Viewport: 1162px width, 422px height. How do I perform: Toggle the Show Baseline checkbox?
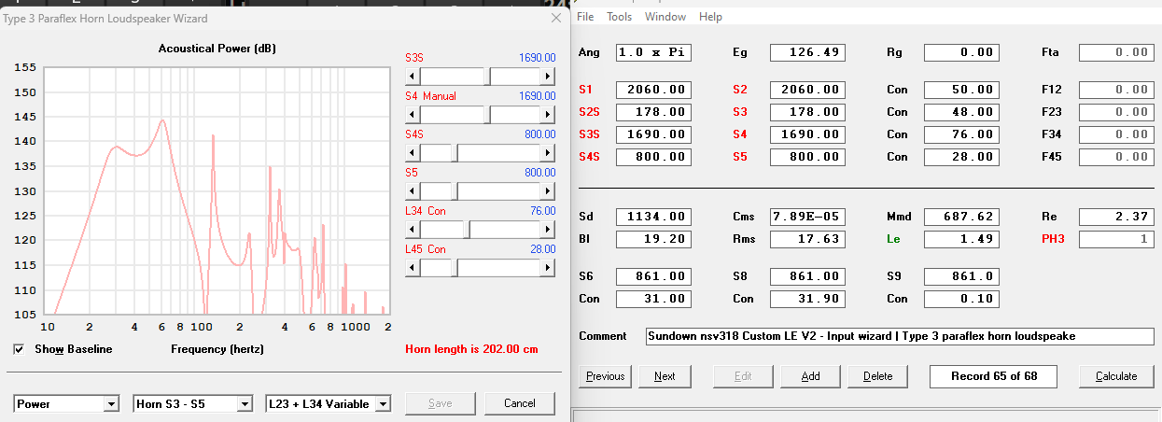click(20, 349)
